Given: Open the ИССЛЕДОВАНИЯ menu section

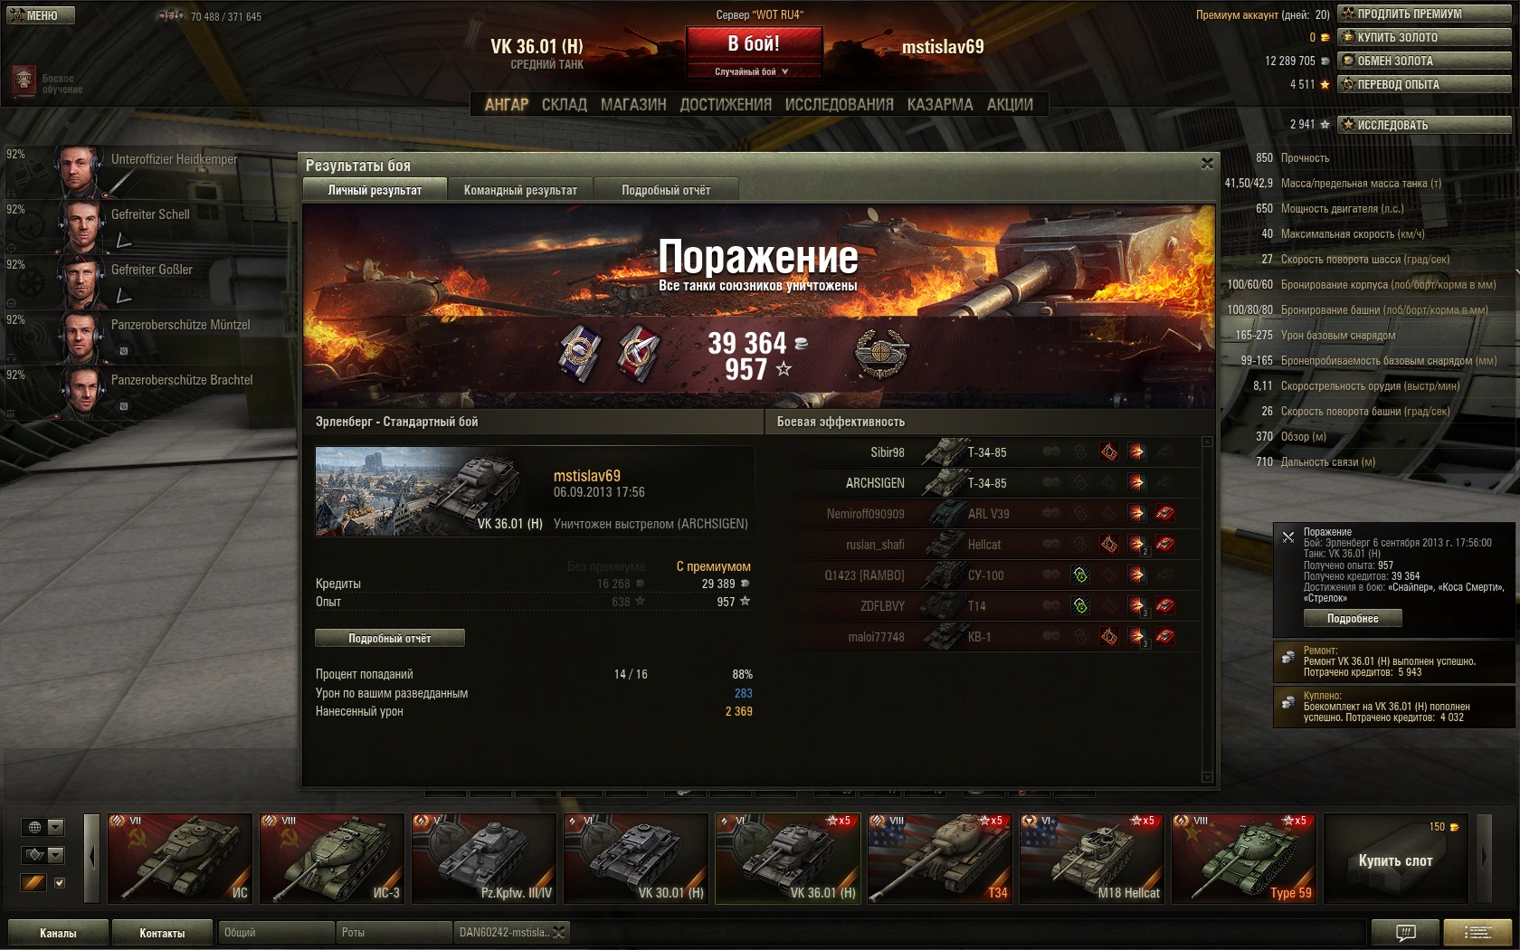Looking at the screenshot, I should click(x=839, y=105).
